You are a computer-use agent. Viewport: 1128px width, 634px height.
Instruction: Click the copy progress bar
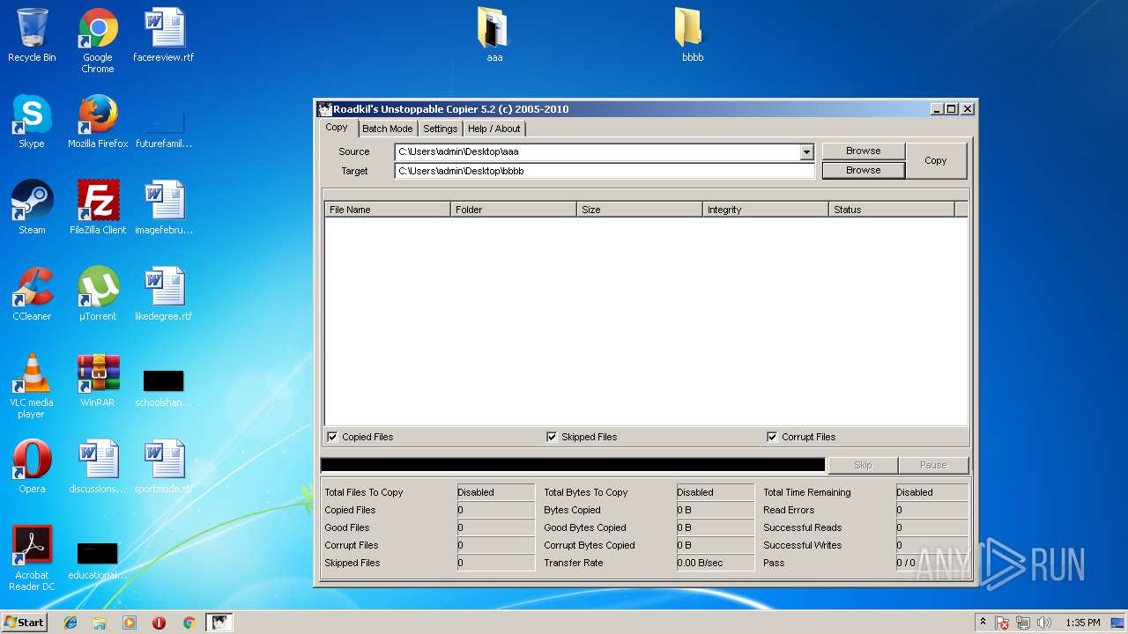tap(573, 465)
